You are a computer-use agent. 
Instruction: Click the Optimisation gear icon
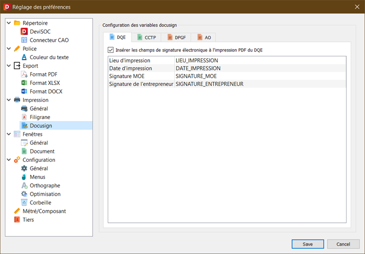coord(24,194)
